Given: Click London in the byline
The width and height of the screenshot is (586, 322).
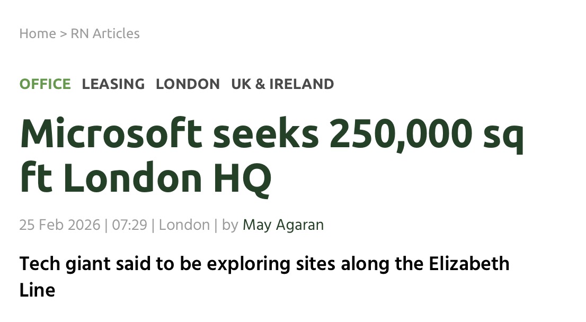Looking at the screenshot, I should (184, 225).
